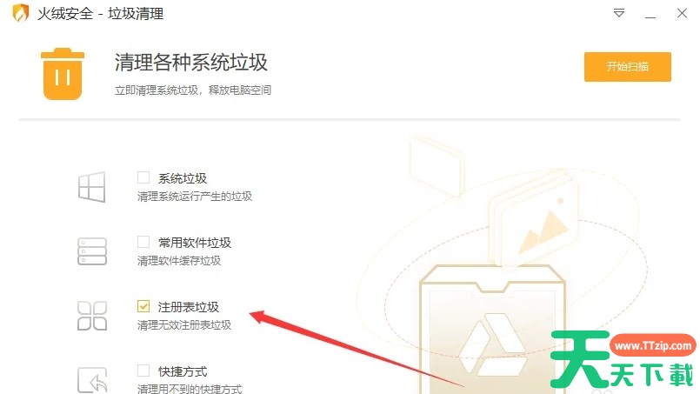This screenshot has width=700, height=394.
Task: Close the 垃圾清理 window
Action: pos(682,13)
